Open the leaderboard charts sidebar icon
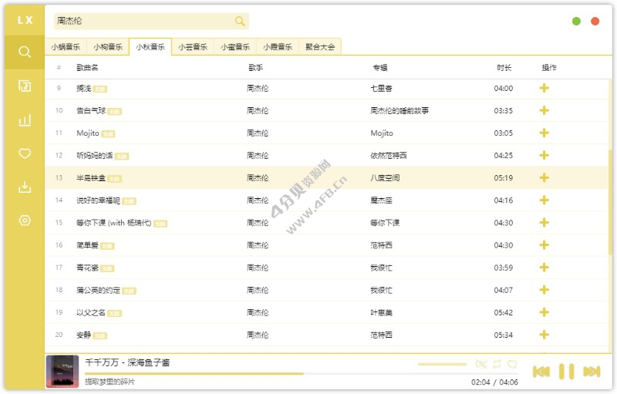The width and height of the screenshot is (617, 394). (x=25, y=120)
